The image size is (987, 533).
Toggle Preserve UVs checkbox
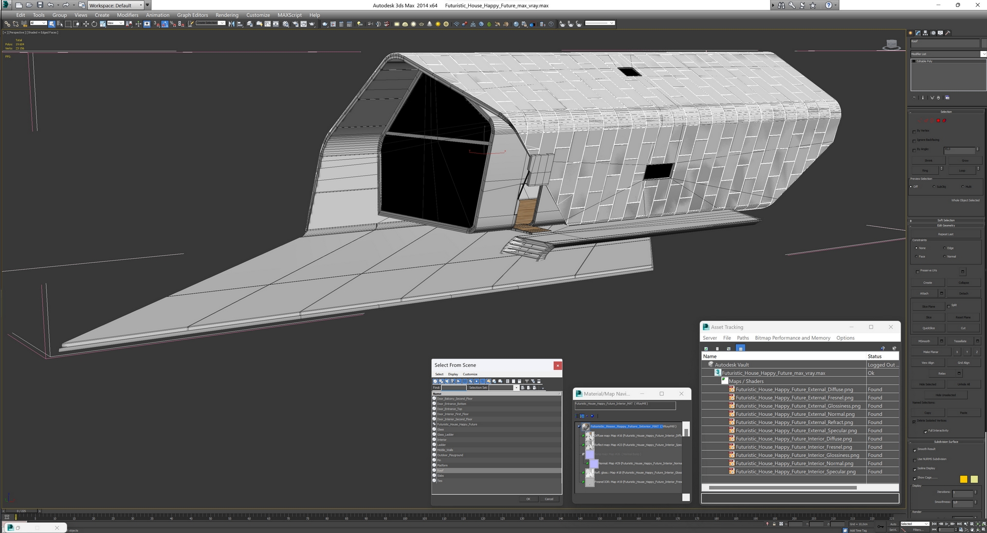coord(918,271)
